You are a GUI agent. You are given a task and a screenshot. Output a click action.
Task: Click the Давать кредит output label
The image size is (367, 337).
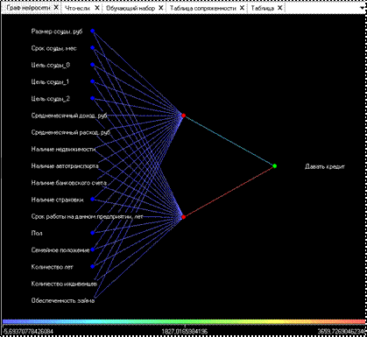tap(325, 166)
